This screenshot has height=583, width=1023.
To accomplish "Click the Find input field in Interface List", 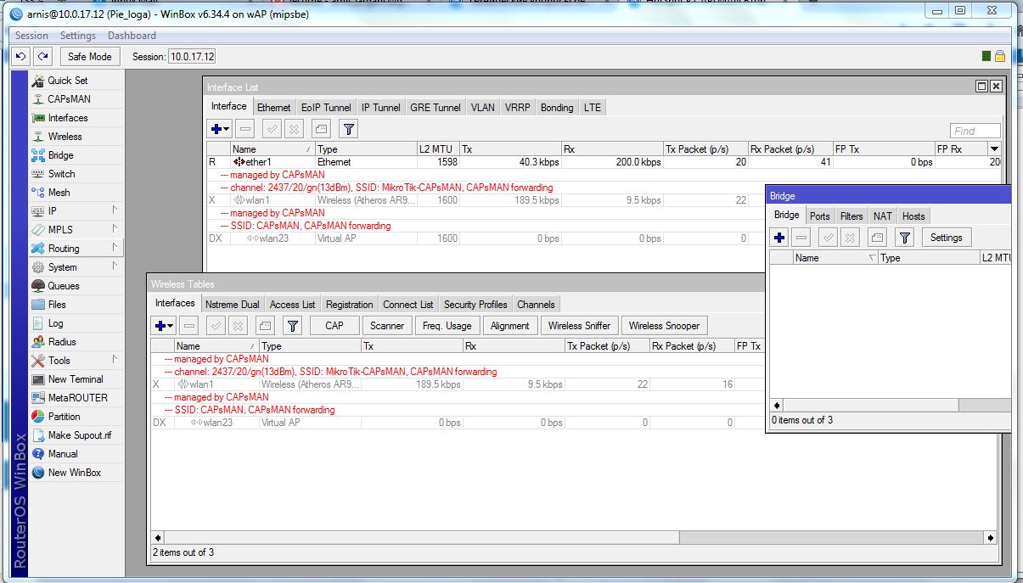I will pyautogui.click(x=975, y=131).
